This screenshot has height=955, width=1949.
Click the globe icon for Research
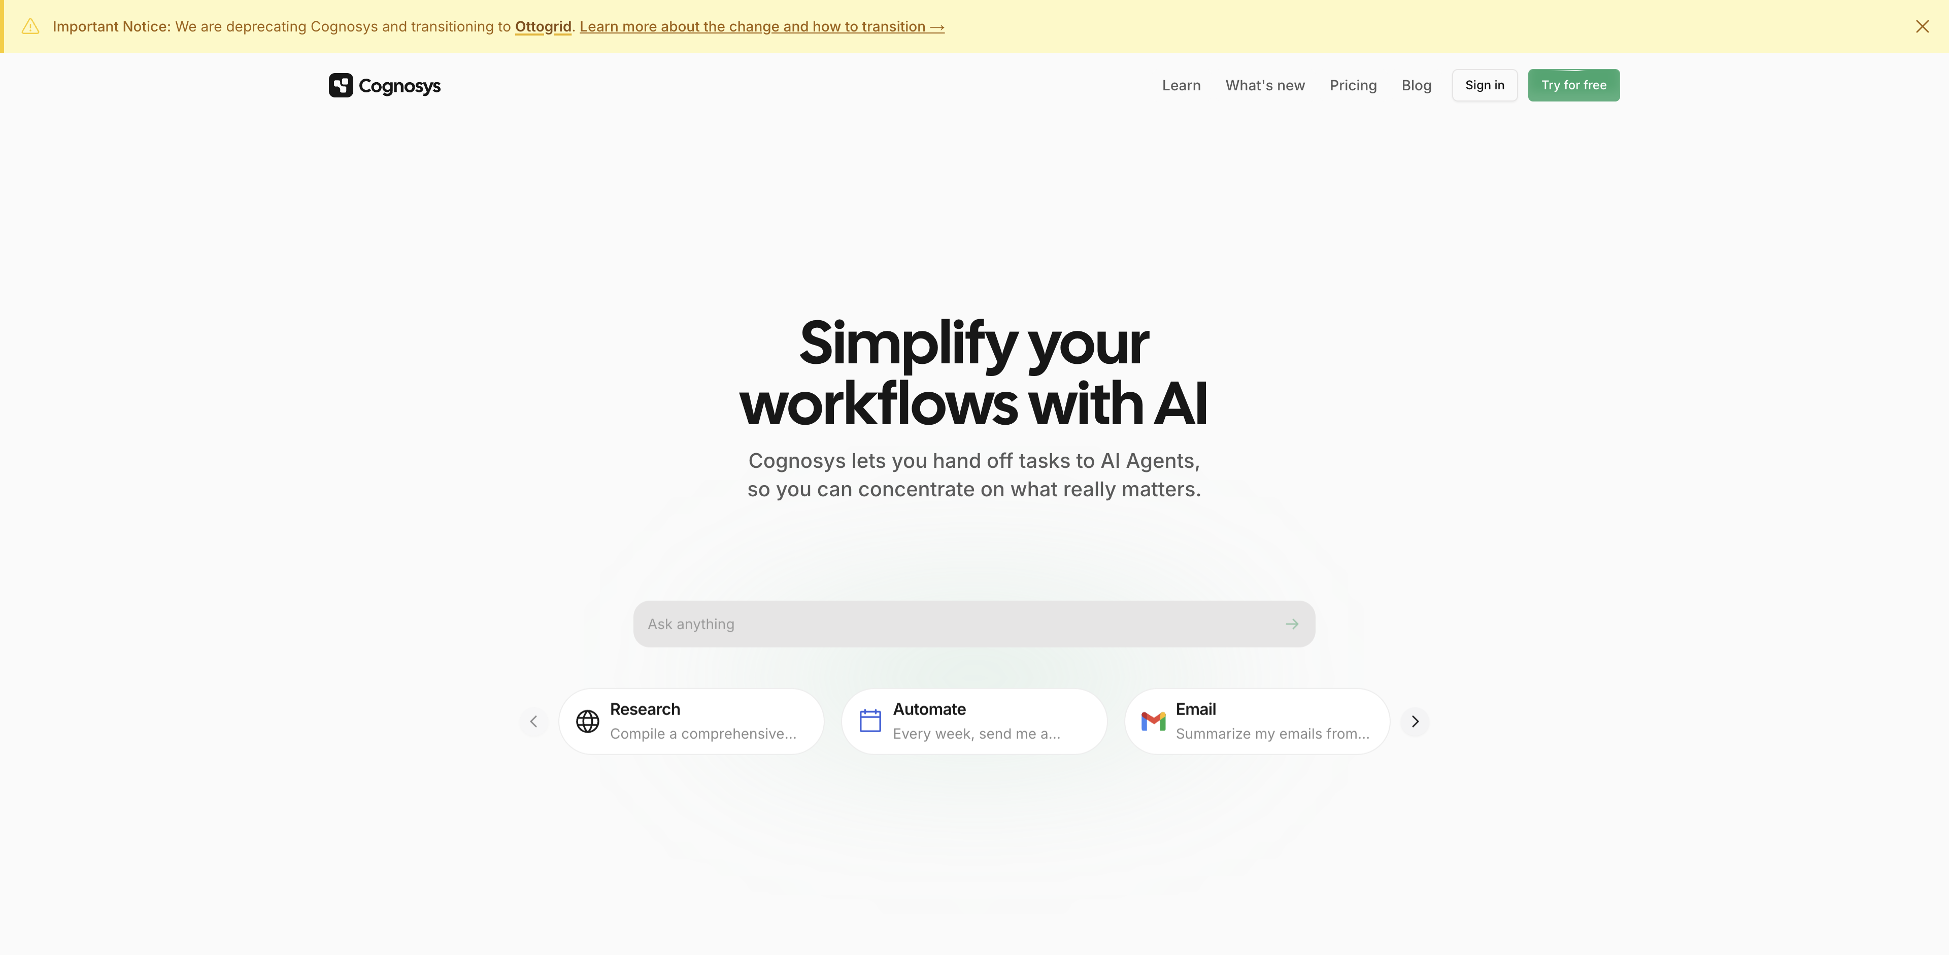[x=585, y=721]
